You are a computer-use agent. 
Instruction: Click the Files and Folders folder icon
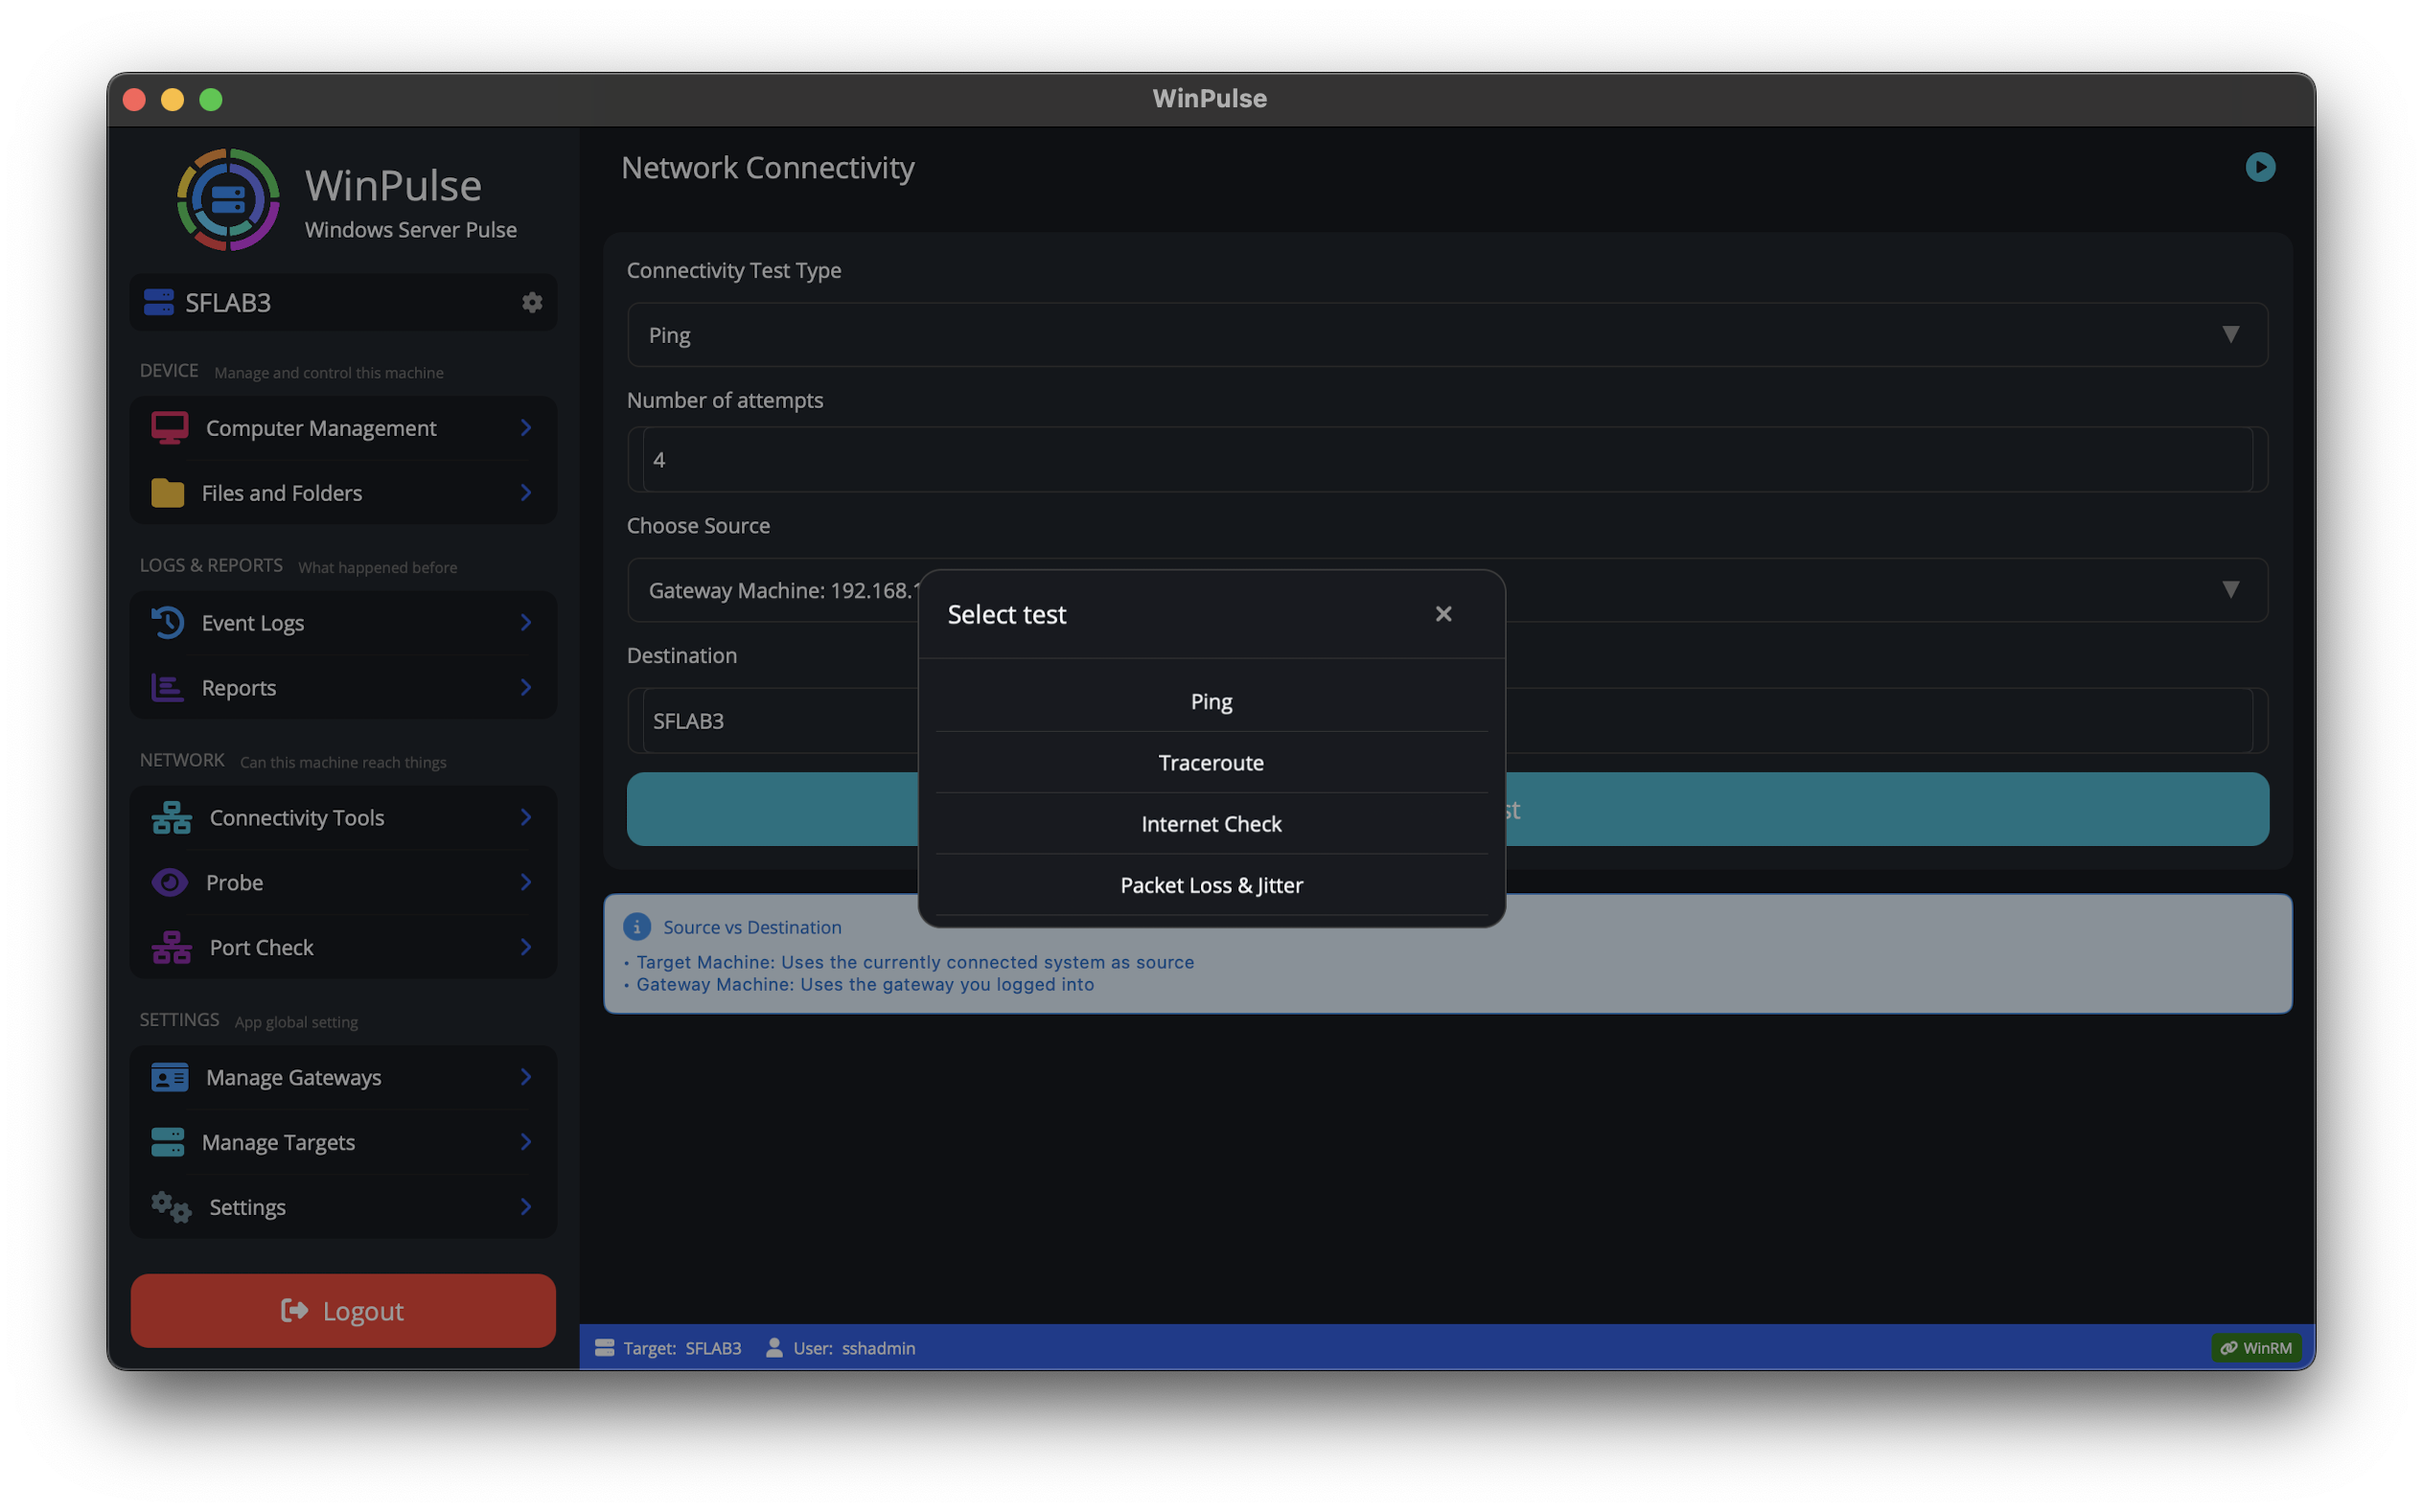pyautogui.click(x=167, y=493)
